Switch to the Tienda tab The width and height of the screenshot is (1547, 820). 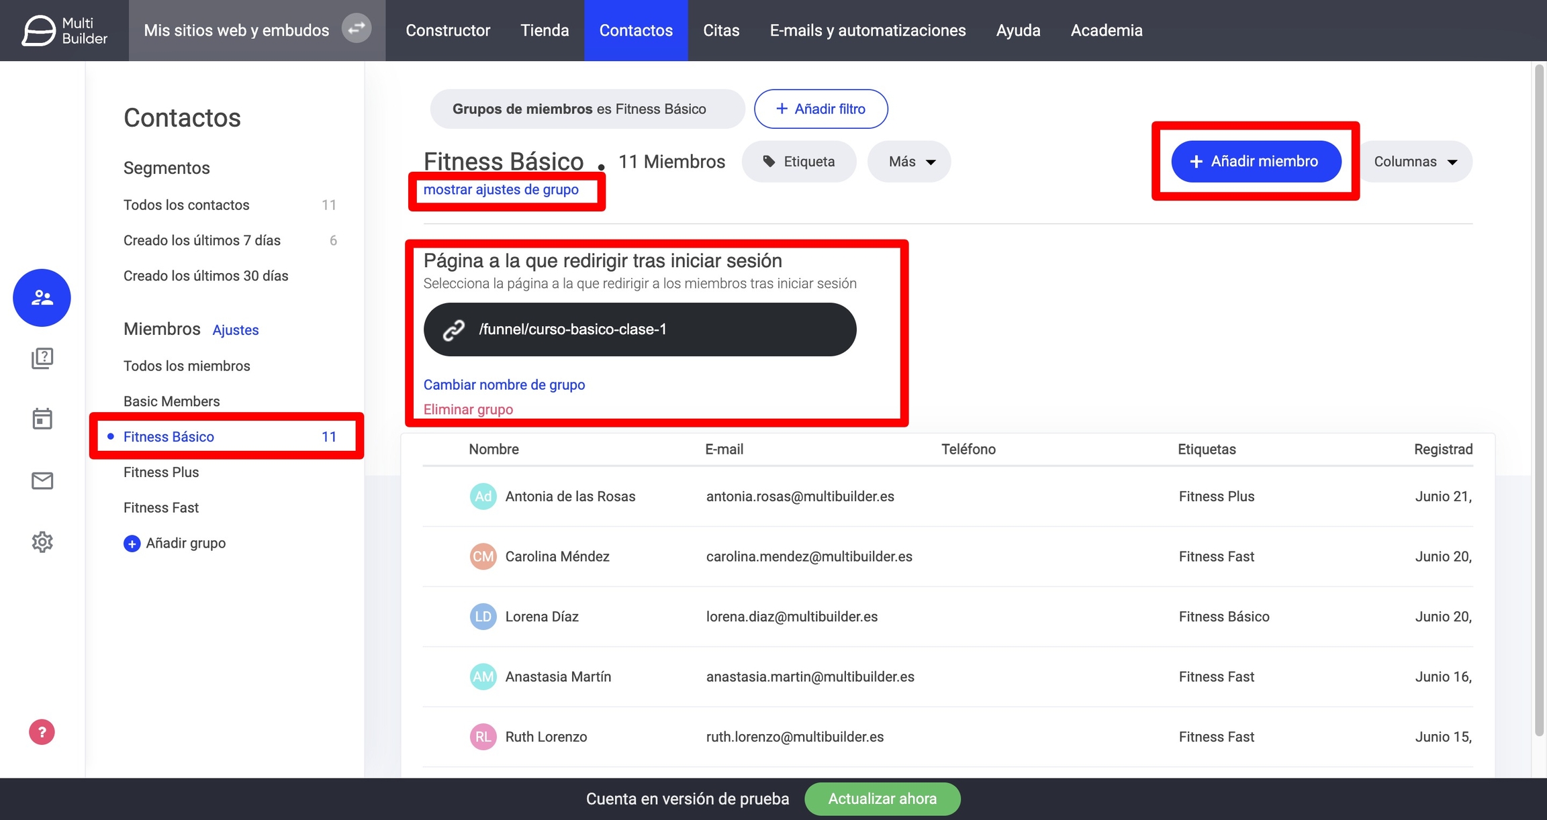(545, 30)
